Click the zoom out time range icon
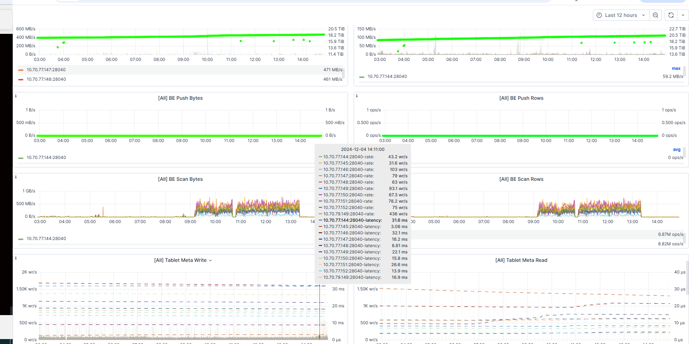689x344 pixels. pos(656,15)
